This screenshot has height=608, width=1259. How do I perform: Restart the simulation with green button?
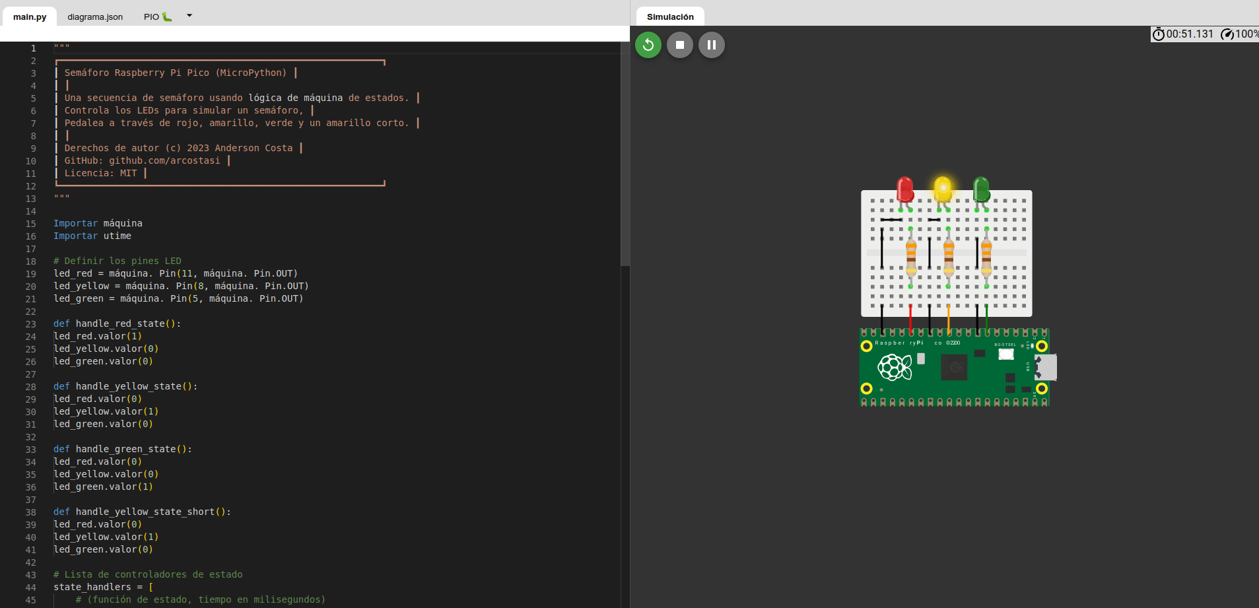pos(648,45)
